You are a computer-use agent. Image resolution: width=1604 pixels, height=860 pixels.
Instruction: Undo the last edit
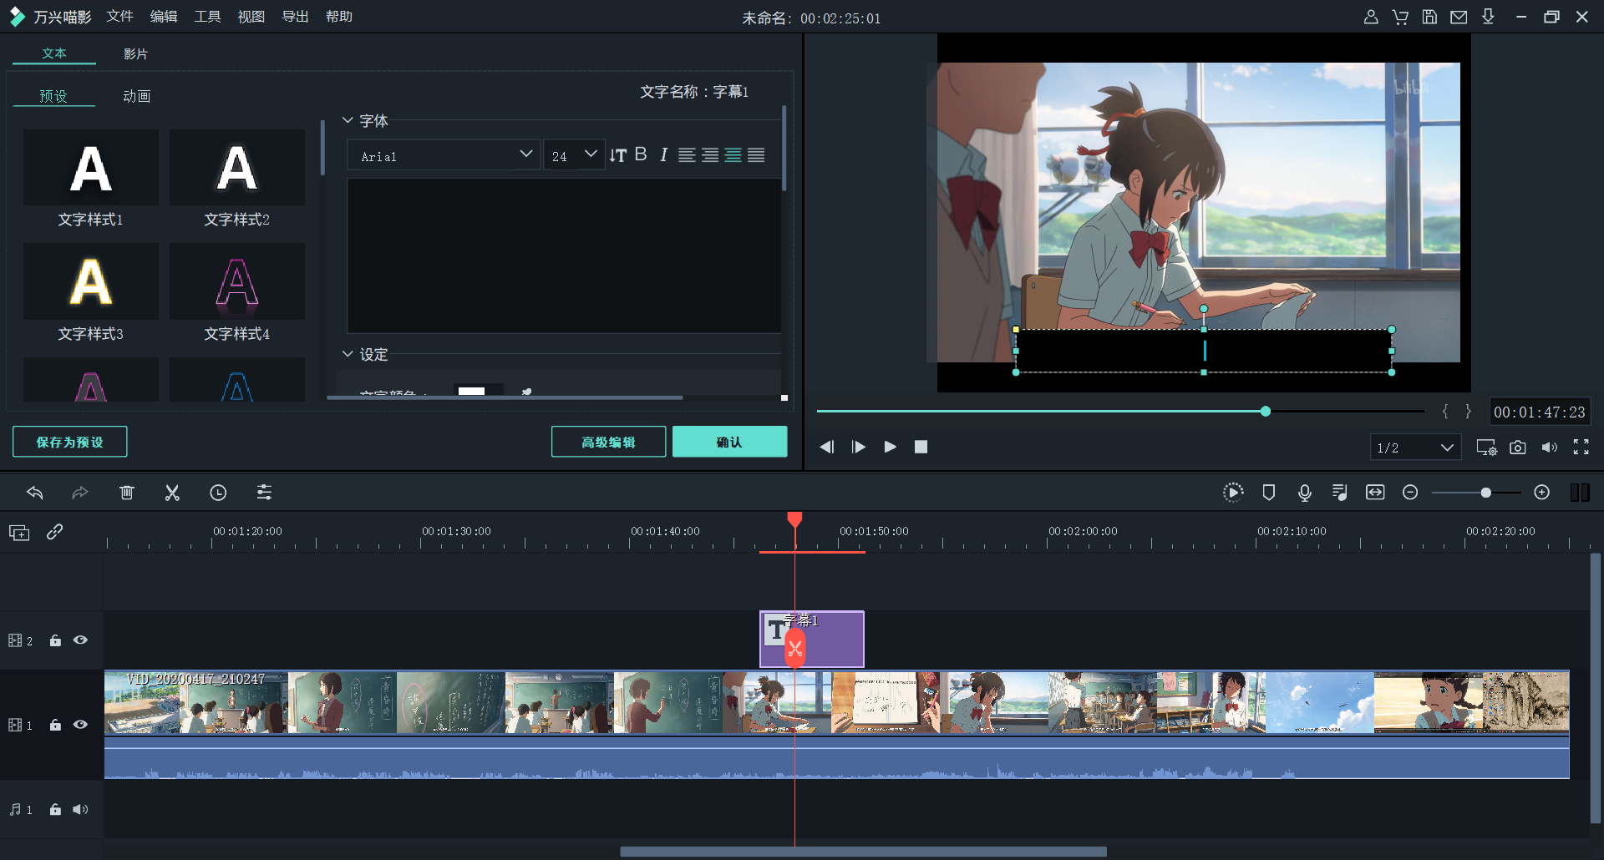point(35,492)
